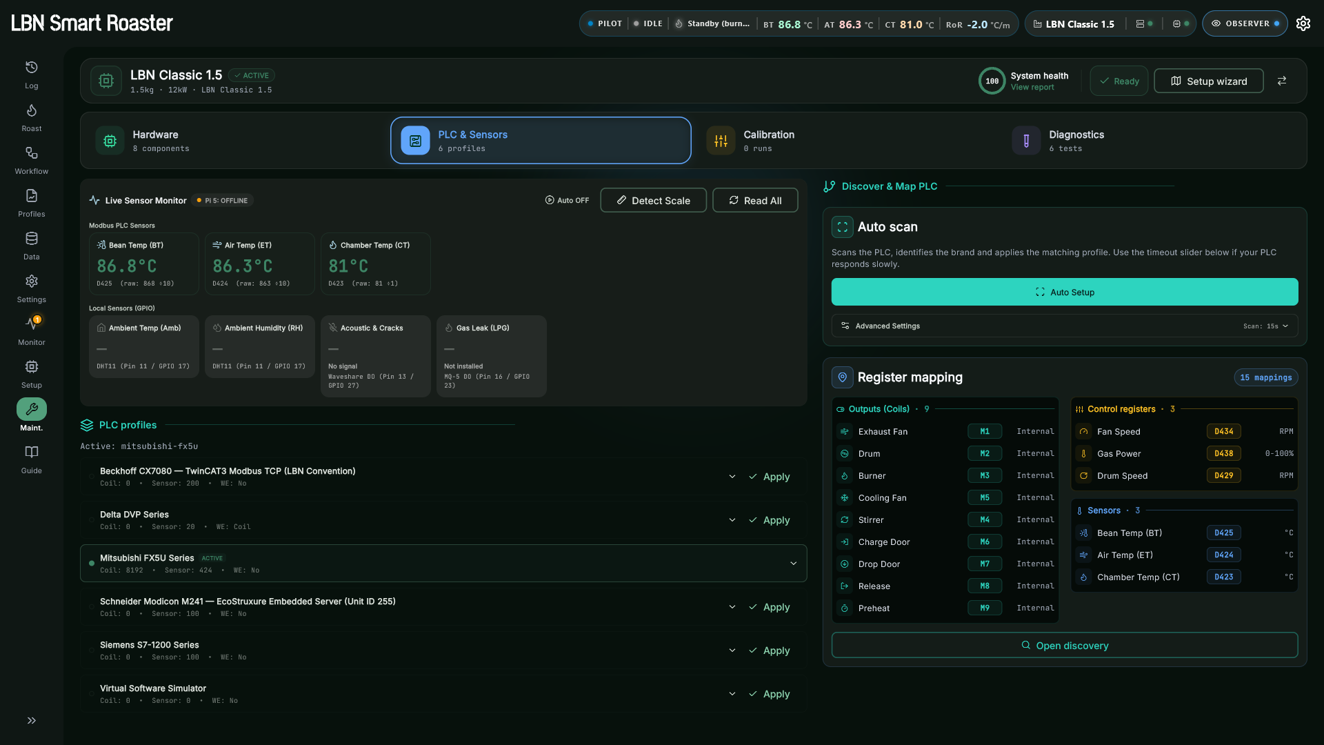Screen dimensions: 1324x745
Task: Click the Register mapping pin icon
Action: pos(843,377)
